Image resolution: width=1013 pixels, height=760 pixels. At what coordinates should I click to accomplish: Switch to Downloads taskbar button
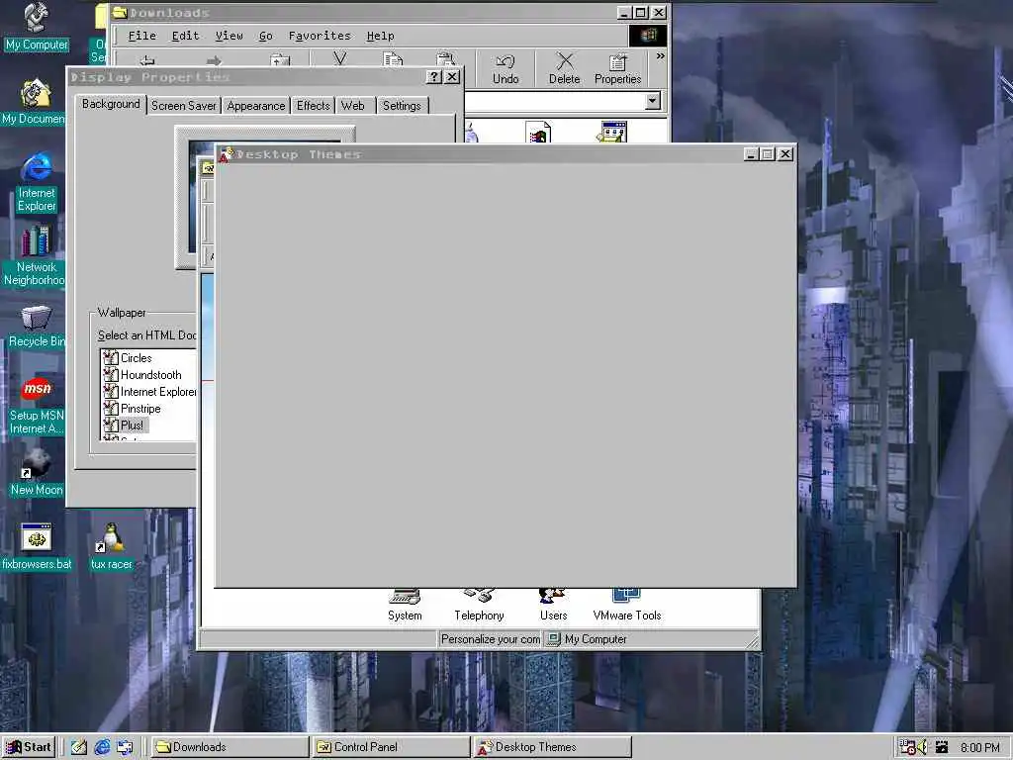click(230, 747)
